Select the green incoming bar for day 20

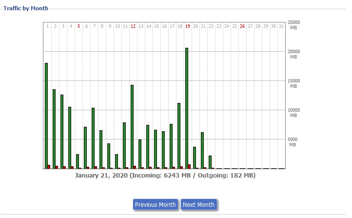tap(195, 158)
